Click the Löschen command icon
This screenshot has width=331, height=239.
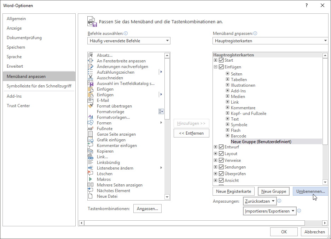(x=90, y=174)
